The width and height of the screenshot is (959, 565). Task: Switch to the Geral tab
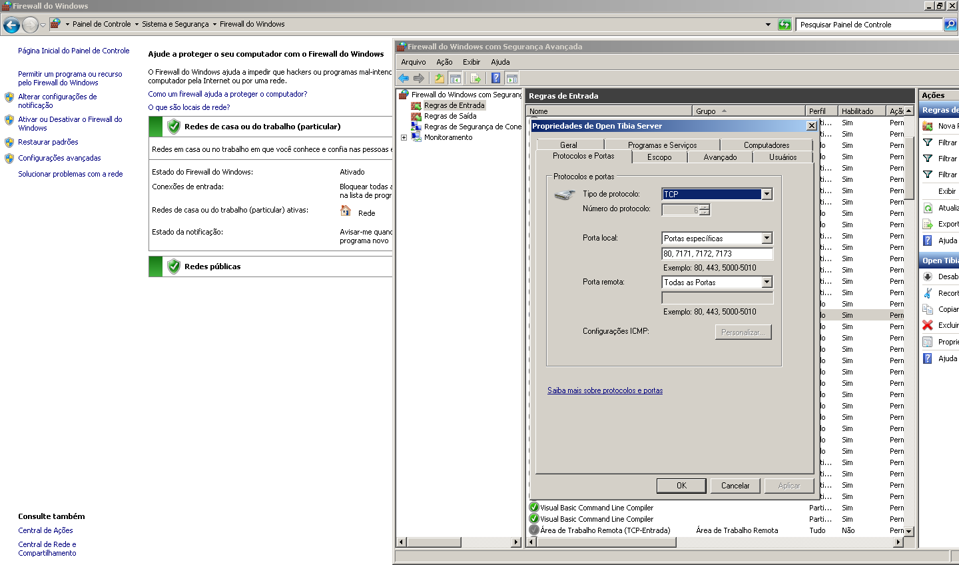569,145
